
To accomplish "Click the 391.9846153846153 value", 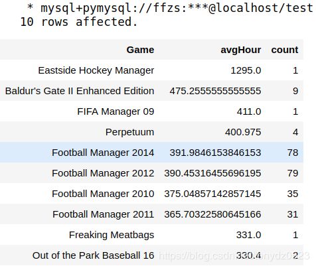I will [x=215, y=153].
